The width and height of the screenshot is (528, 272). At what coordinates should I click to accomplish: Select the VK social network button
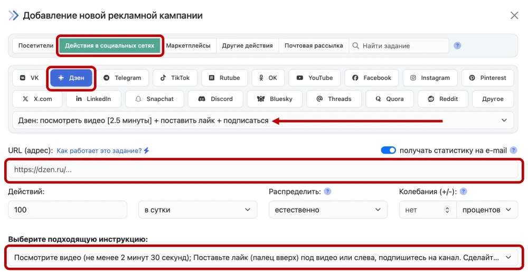coord(29,78)
